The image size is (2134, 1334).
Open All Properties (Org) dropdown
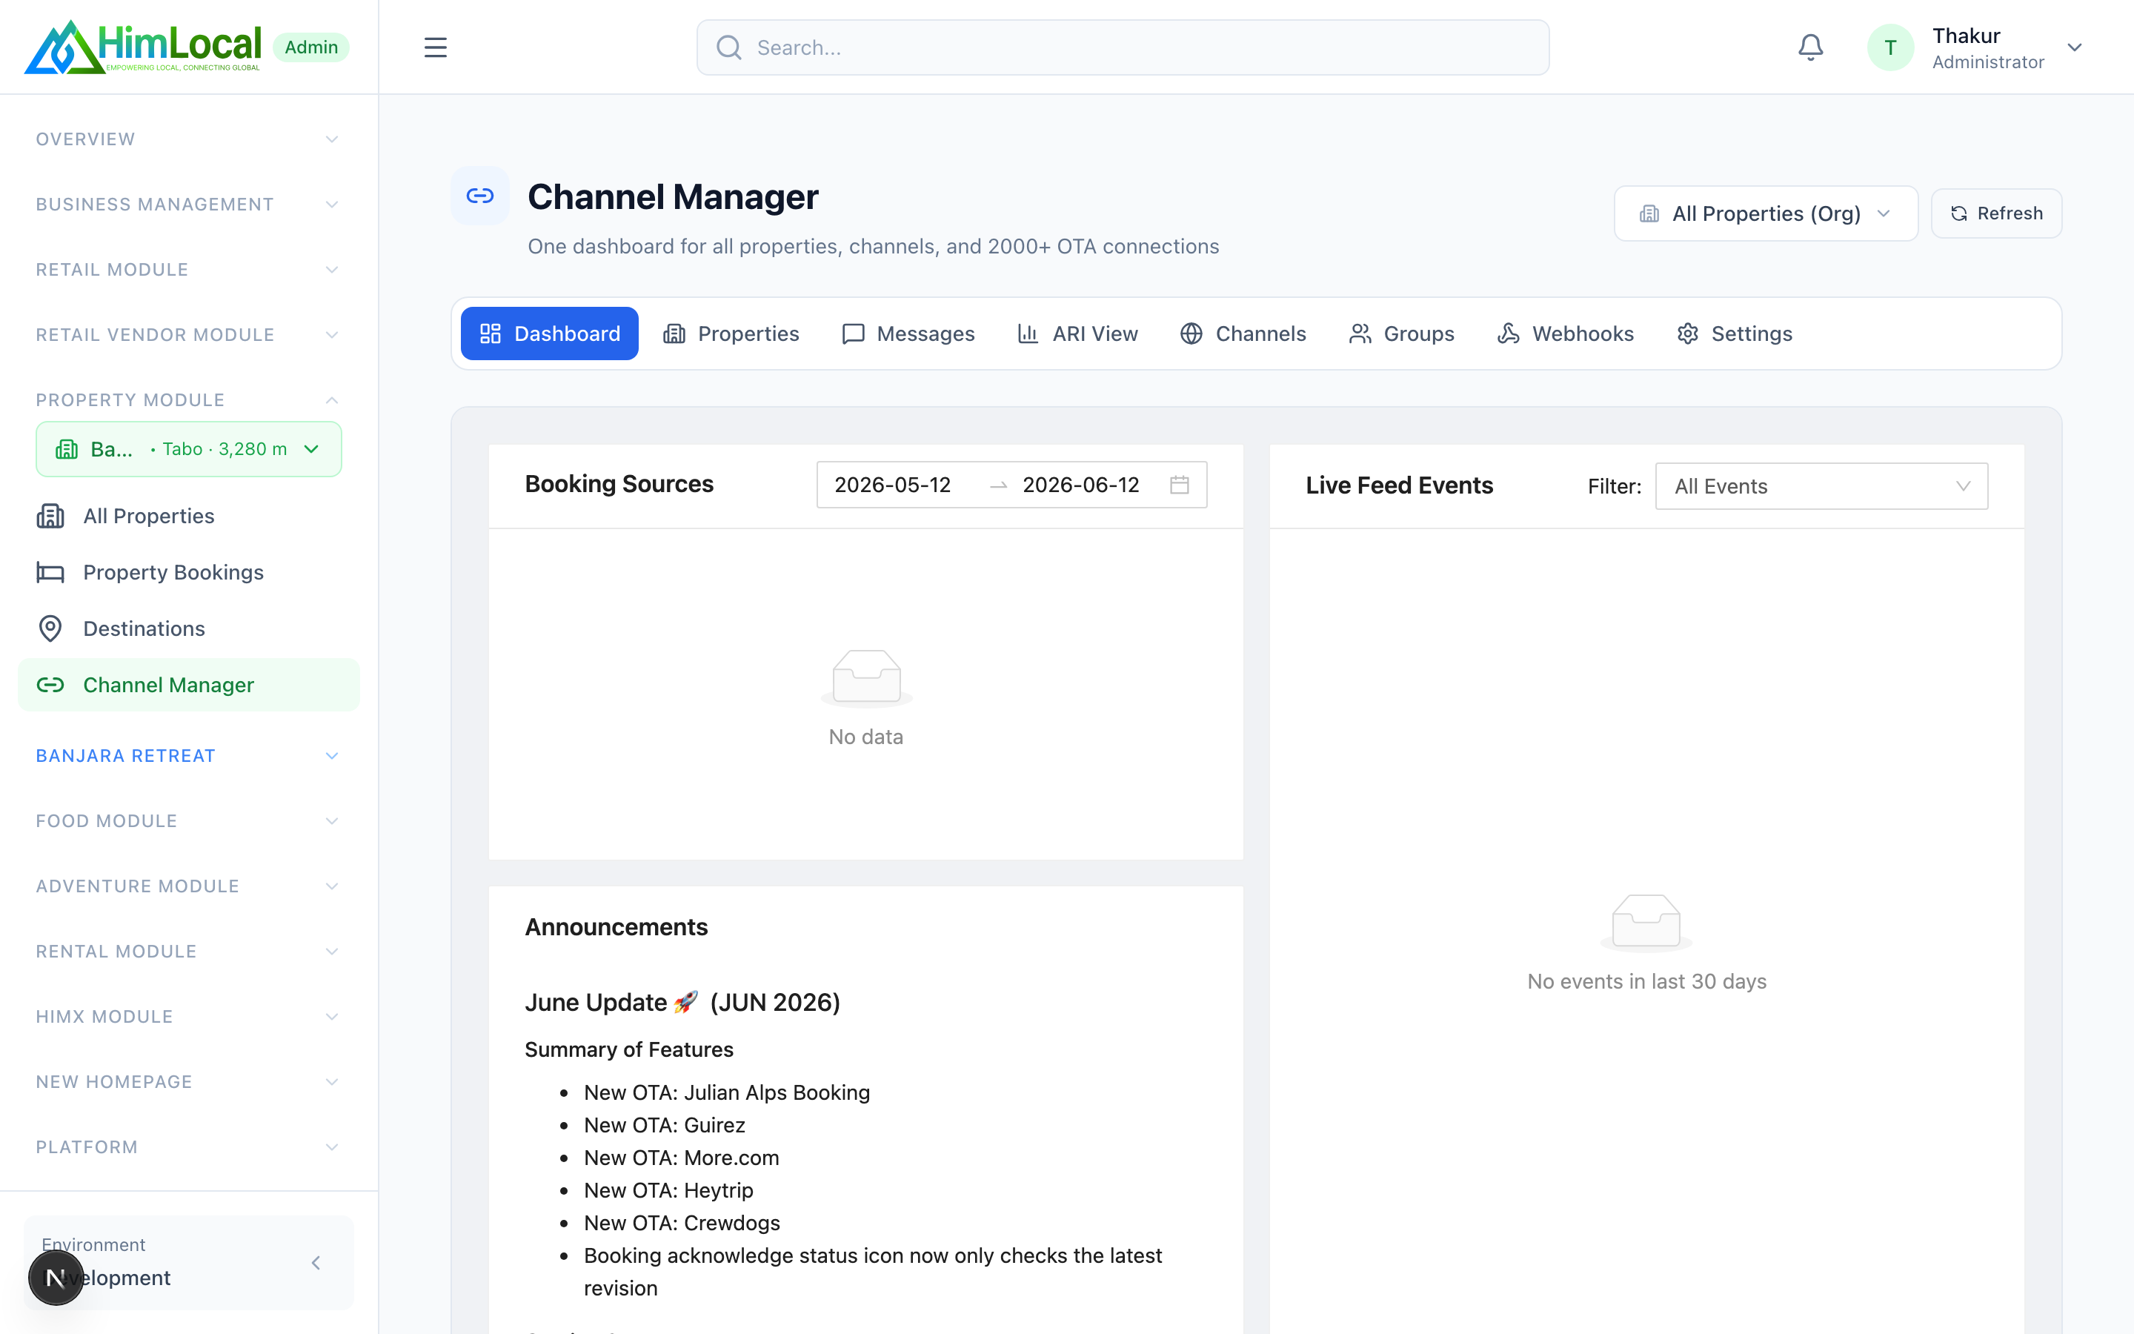pos(1766,213)
